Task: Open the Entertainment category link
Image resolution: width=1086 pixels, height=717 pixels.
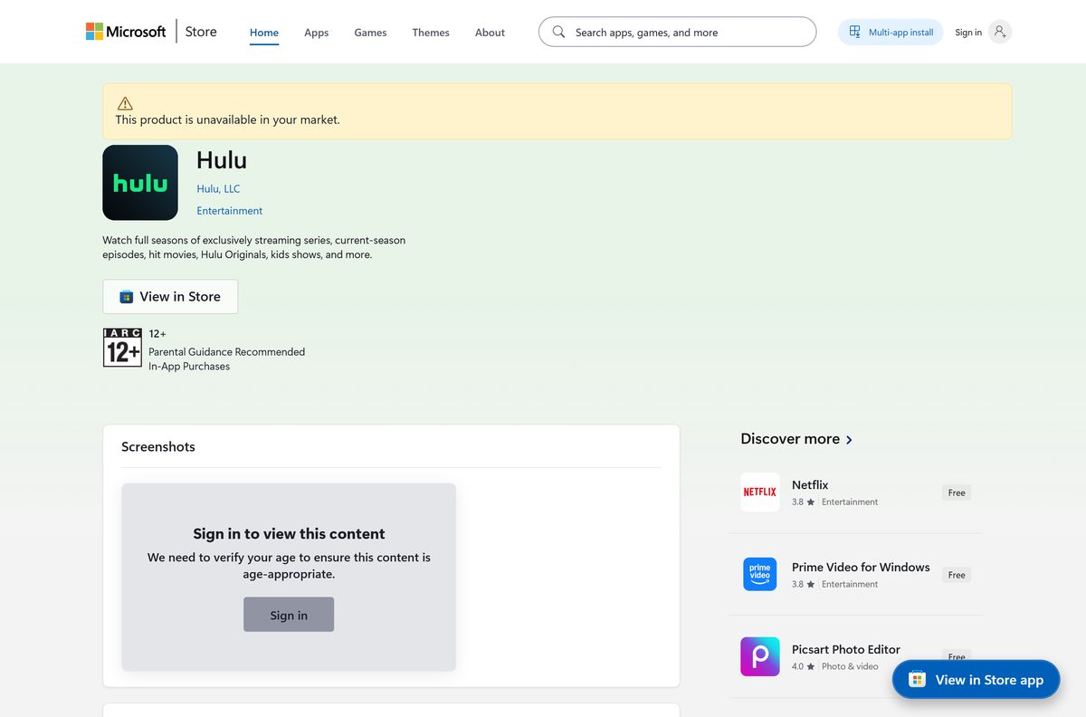Action: pyautogui.click(x=230, y=211)
